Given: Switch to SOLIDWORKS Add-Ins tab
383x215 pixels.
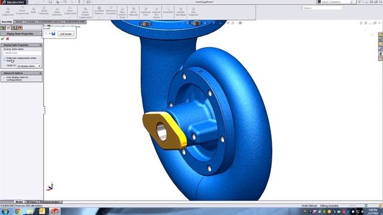Looking at the screenshot, I should pos(50,21).
